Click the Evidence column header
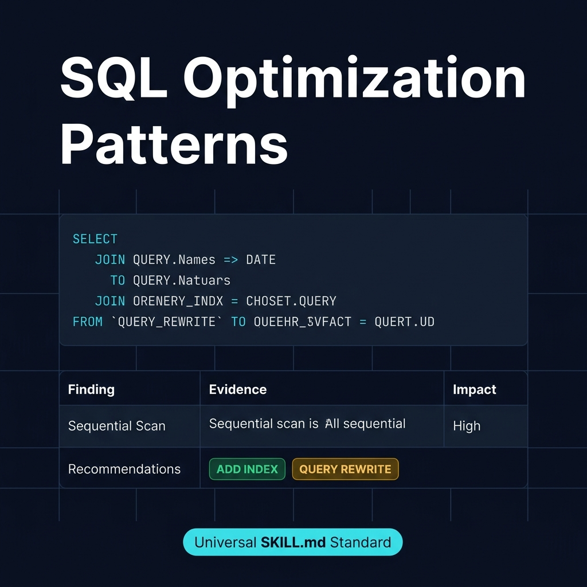 click(238, 389)
